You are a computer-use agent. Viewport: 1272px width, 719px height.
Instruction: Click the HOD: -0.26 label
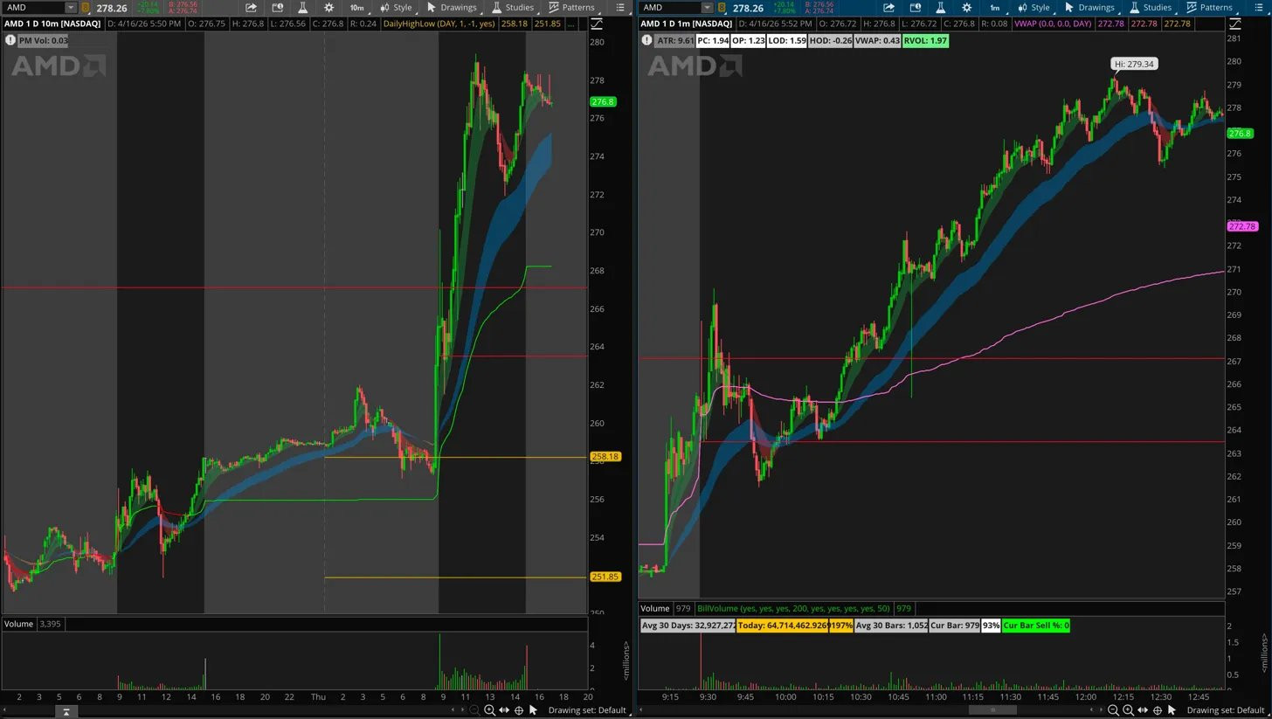(x=831, y=40)
